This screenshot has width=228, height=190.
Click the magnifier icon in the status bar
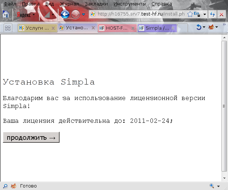(211, 186)
